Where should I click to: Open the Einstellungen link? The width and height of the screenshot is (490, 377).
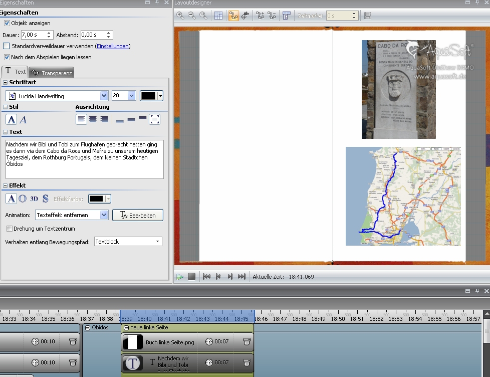(x=113, y=46)
